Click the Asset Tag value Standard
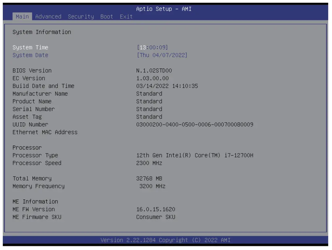 coord(149,117)
